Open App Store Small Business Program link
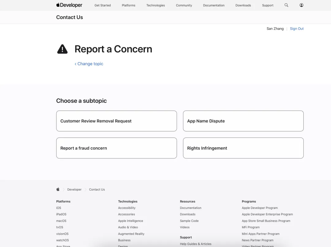The height and width of the screenshot is (247, 331). [266, 221]
